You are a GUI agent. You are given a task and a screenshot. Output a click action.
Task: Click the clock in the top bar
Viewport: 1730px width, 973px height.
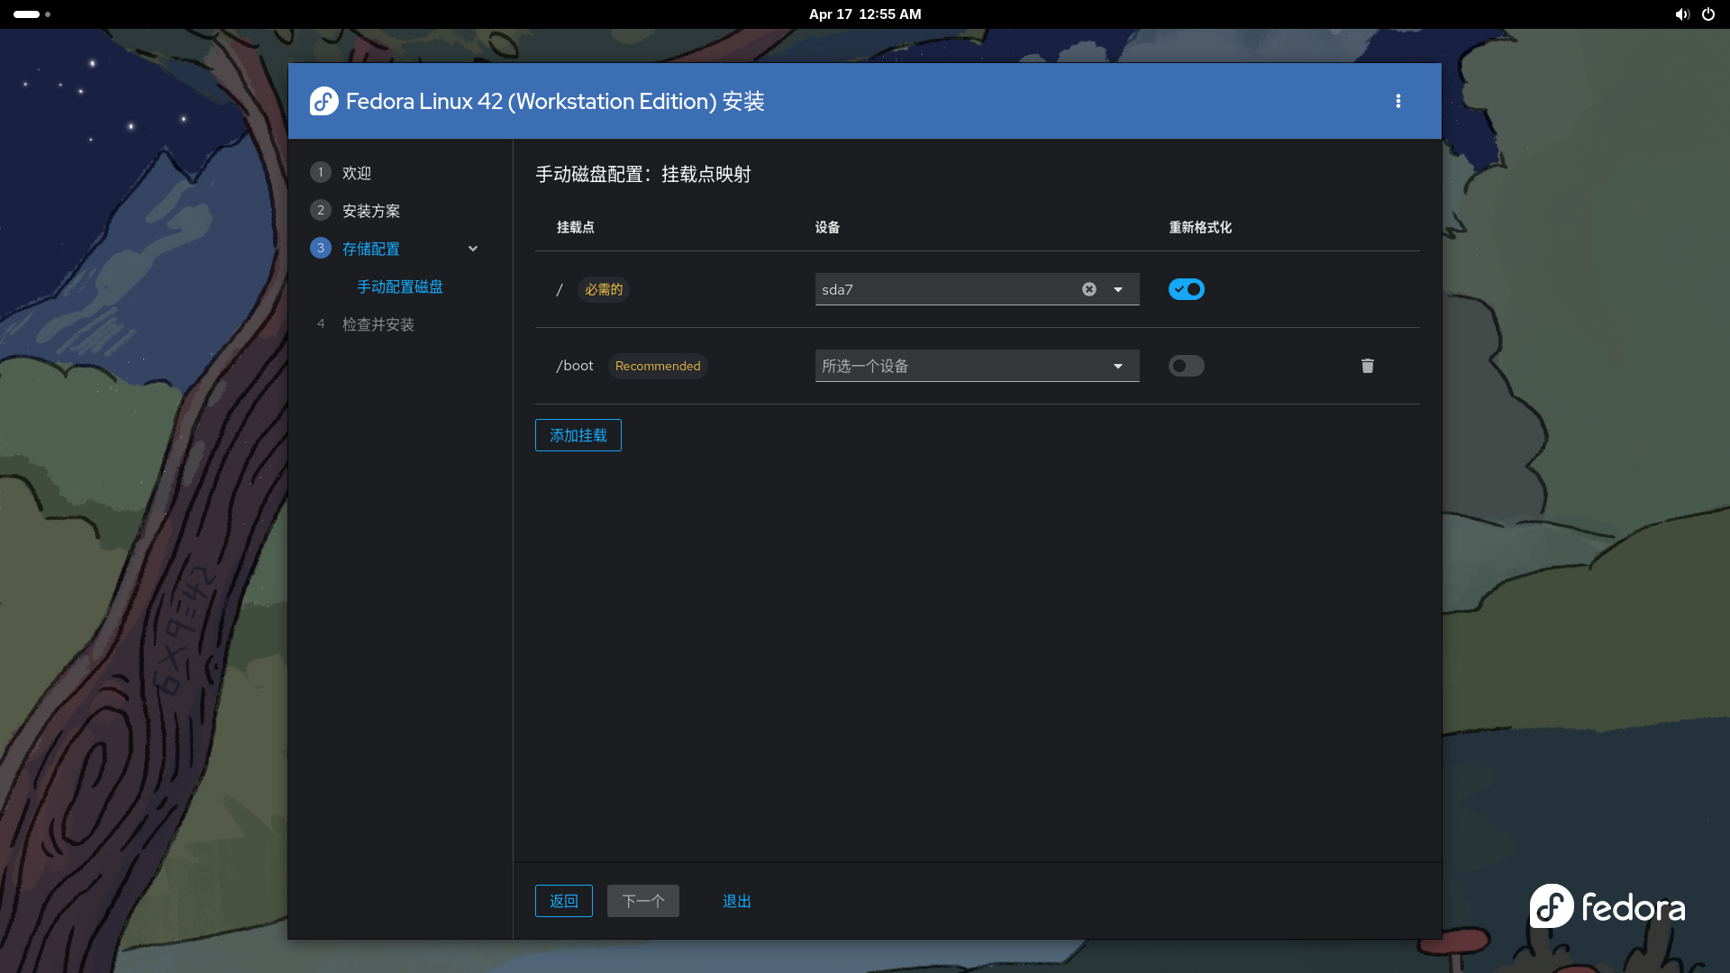[x=864, y=14]
